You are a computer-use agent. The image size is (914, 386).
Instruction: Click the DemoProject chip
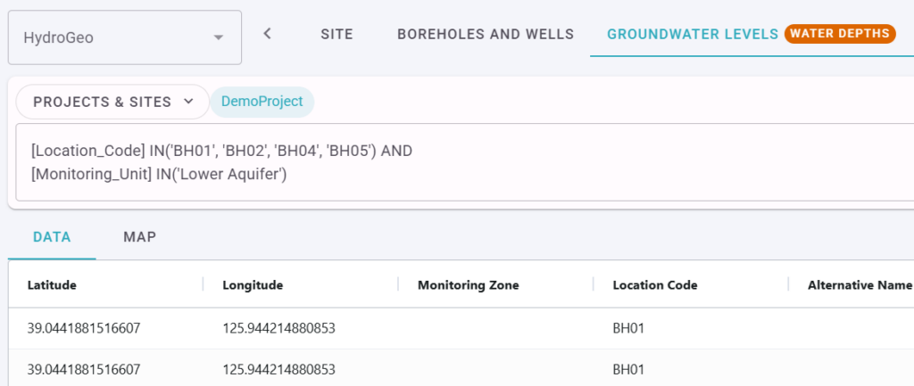tap(262, 102)
